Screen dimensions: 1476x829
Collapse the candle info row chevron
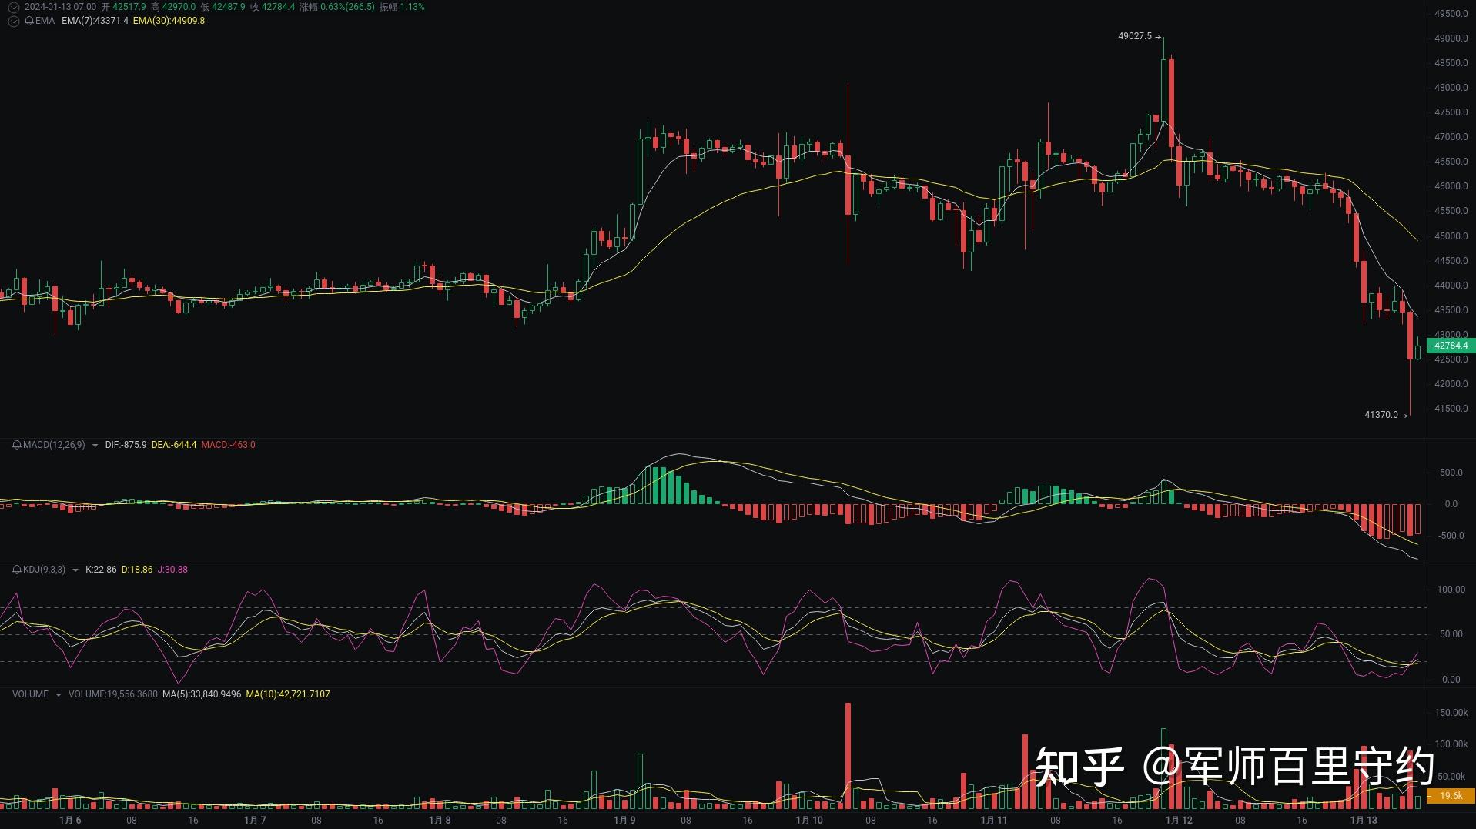(13, 7)
